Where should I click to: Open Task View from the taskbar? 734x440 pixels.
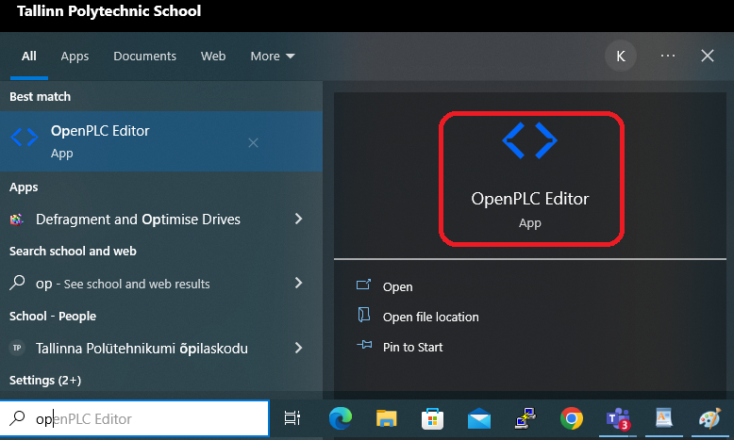(x=292, y=418)
